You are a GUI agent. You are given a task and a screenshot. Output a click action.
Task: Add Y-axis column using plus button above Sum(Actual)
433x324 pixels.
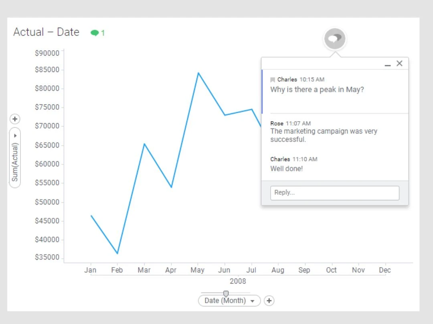(x=15, y=119)
